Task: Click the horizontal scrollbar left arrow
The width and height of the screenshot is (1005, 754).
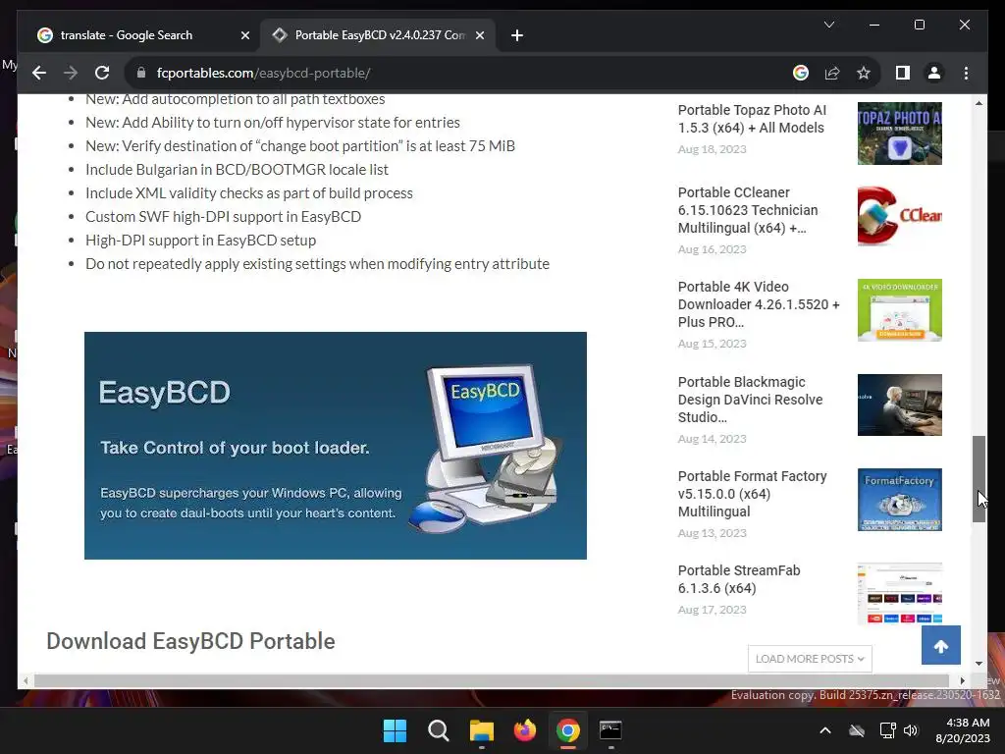Action: tap(26, 680)
